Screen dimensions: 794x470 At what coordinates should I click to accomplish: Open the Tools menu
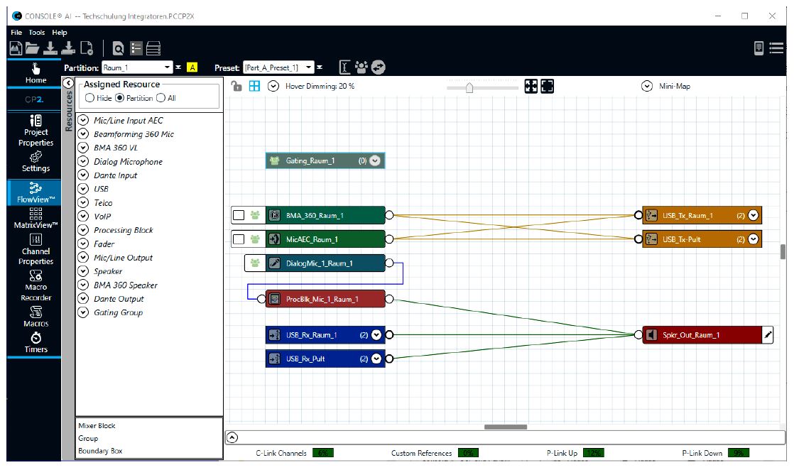tap(37, 33)
